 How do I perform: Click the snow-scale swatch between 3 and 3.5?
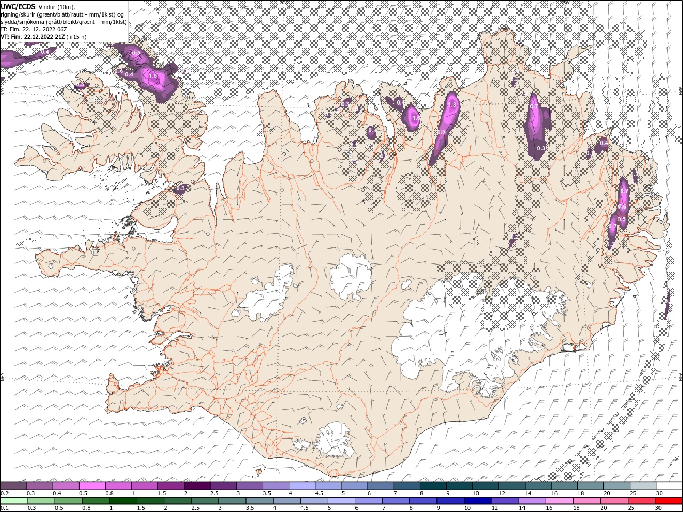[249, 486]
